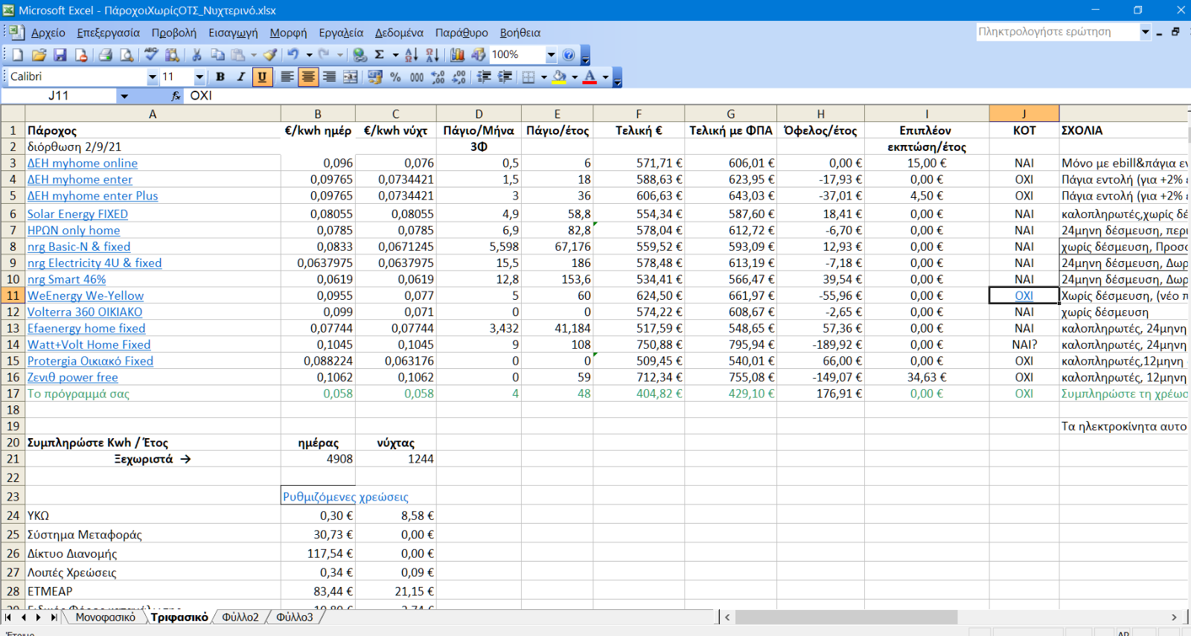Screen dimensions: 1191x636
Task: Open the Αρχείο menu
Action: coord(48,33)
